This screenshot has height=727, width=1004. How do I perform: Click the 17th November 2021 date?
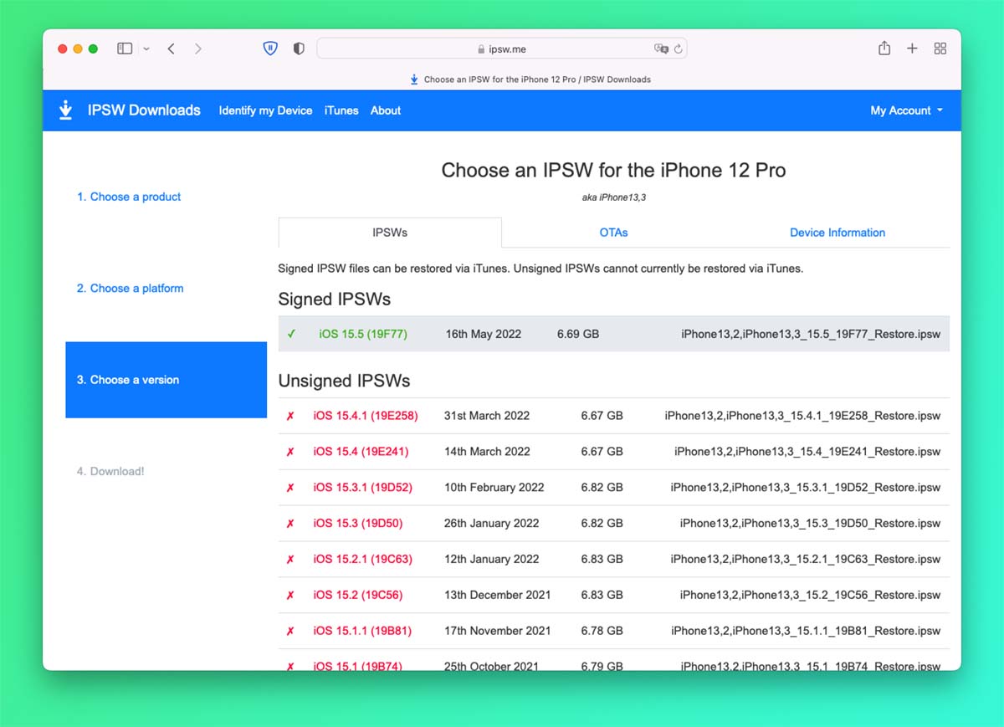point(497,632)
